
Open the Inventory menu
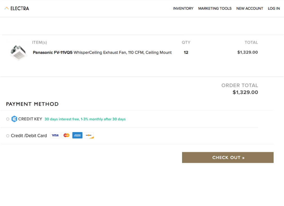coord(183,8)
